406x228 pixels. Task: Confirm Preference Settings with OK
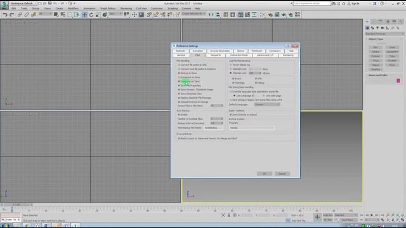coord(265,174)
